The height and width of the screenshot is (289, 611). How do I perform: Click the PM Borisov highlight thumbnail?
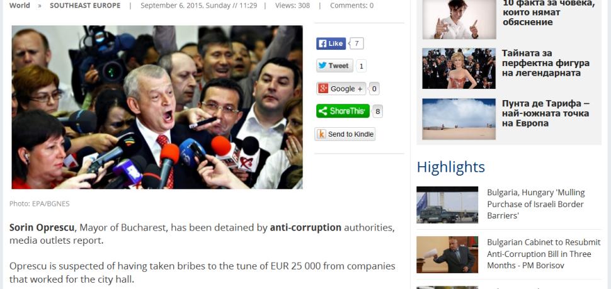[447, 254]
